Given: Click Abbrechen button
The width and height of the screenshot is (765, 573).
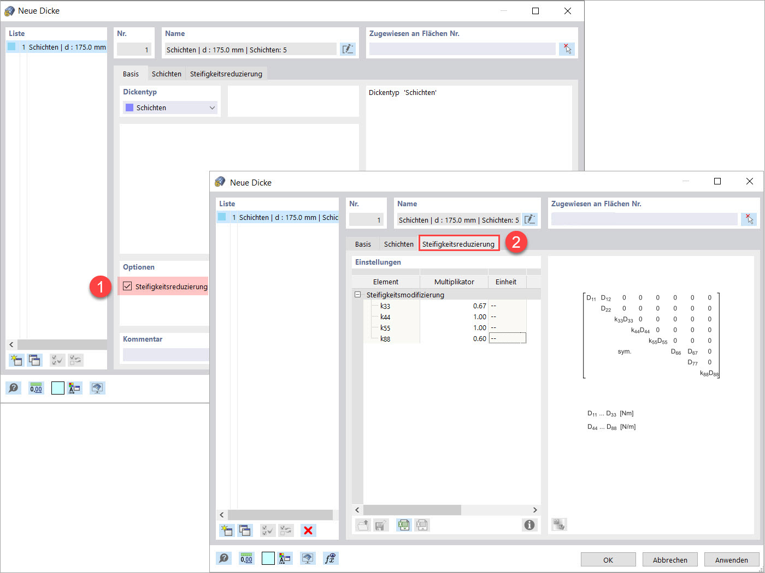Looking at the screenshot, I should click(670, 560).
